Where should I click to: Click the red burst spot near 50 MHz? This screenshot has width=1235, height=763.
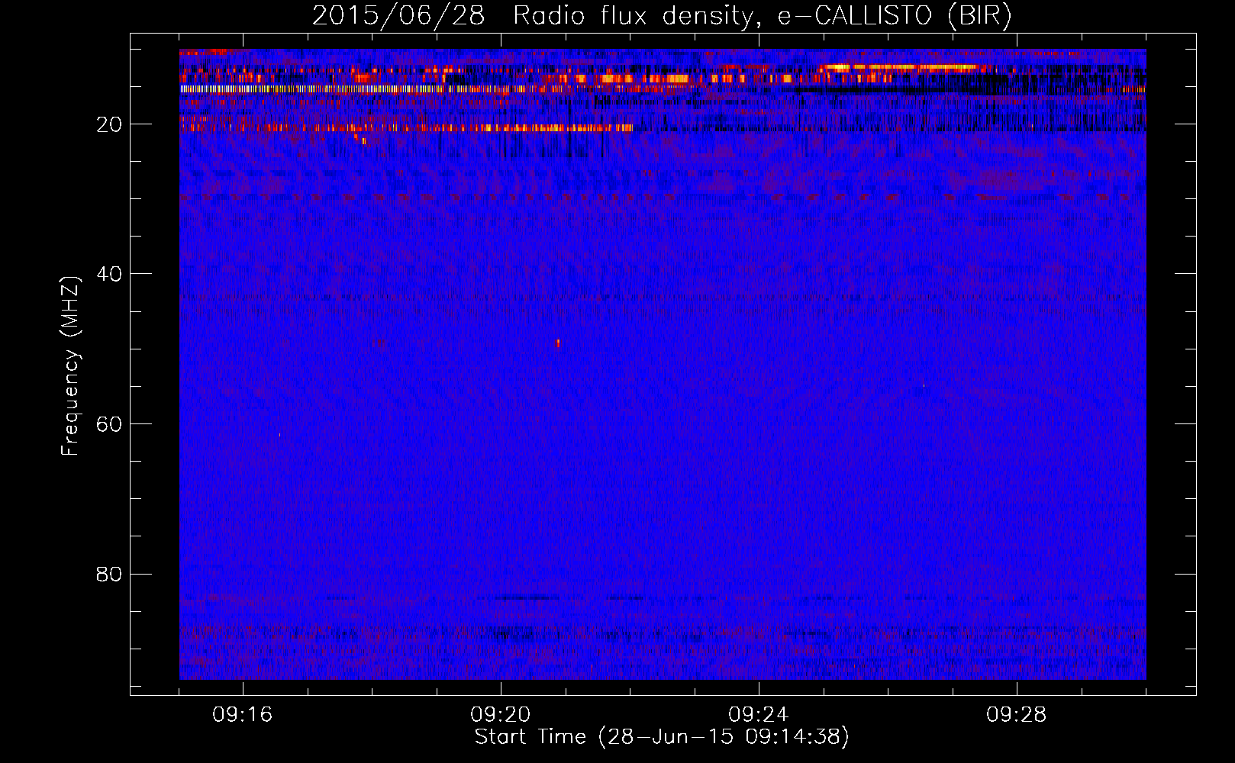tap(558, 343)
